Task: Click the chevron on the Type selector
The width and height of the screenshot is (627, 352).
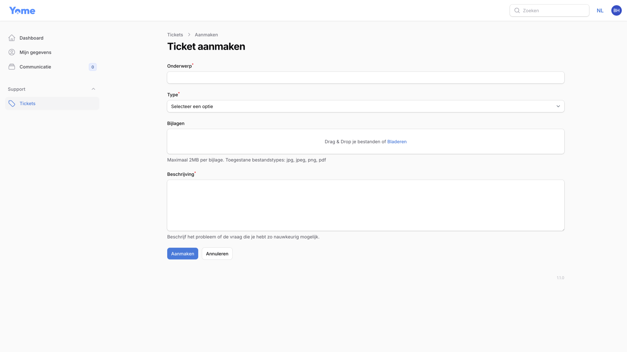Action: (558, 106)
